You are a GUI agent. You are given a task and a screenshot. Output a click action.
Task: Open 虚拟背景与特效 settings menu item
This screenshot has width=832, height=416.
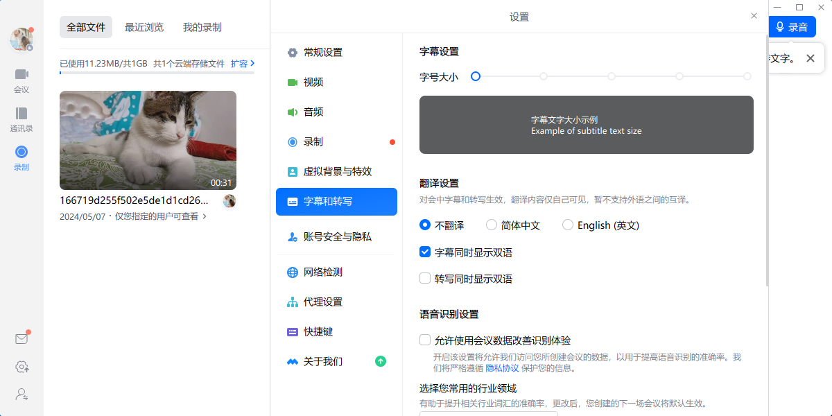[337, 172]
